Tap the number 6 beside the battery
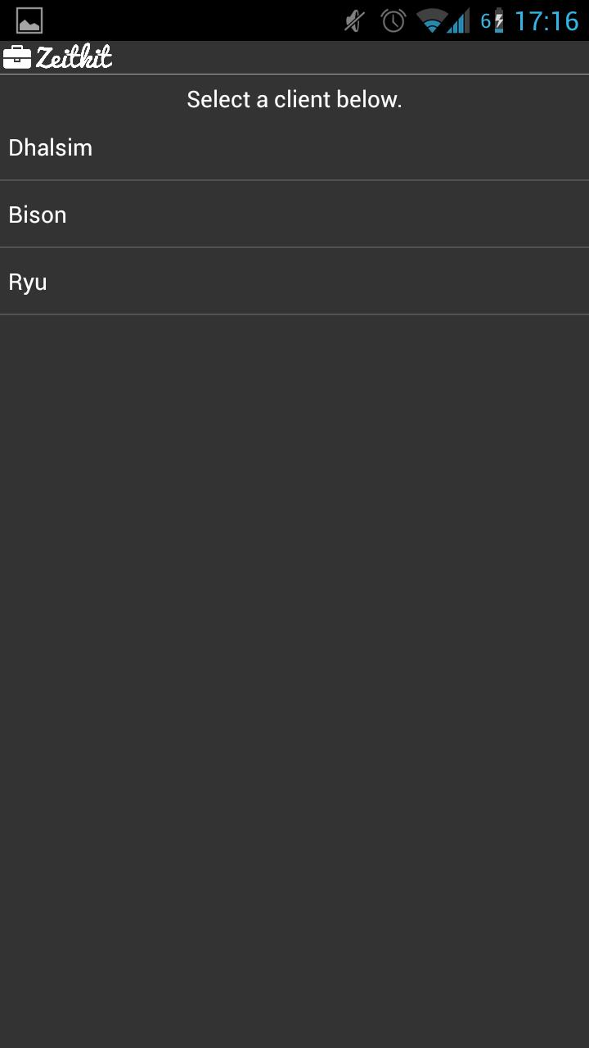This screenshot has width=589, height=1048. point(485,20)
